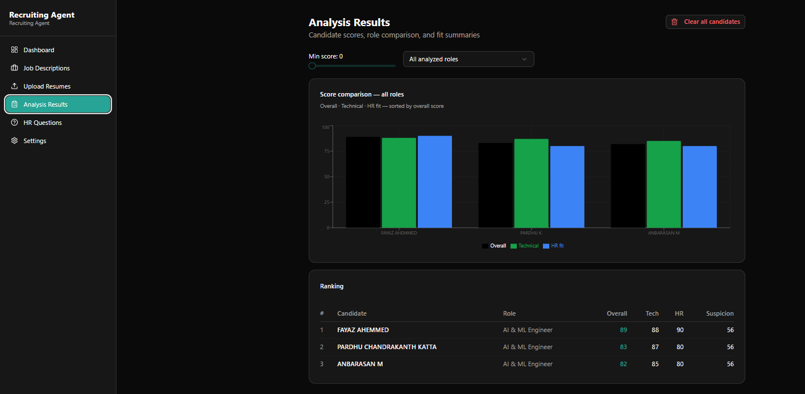The height and width of the screenshot is (394, 805).
Task: Click ANBARASAN M's green Technical bar
Action: tap(663, 185)
